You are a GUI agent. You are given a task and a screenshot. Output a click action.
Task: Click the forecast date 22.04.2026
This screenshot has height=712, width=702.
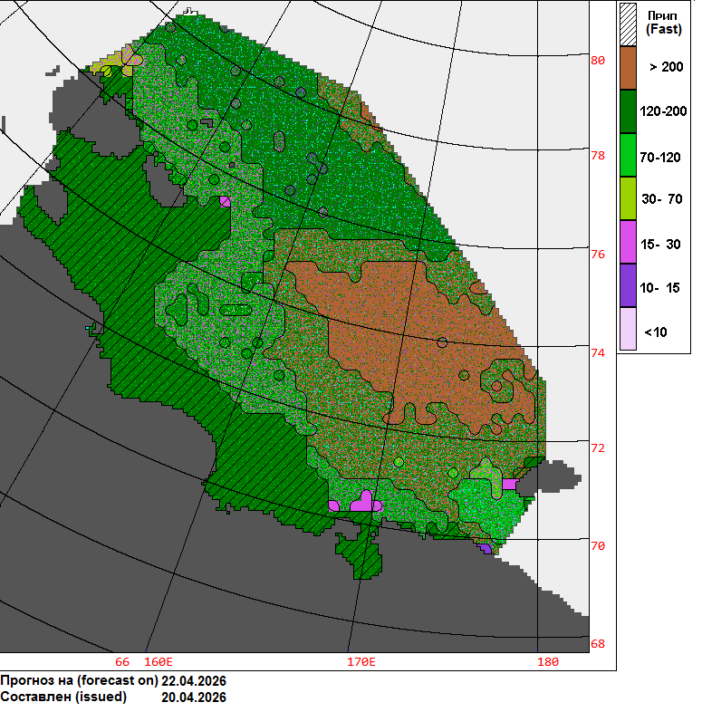tap(194, 680)
